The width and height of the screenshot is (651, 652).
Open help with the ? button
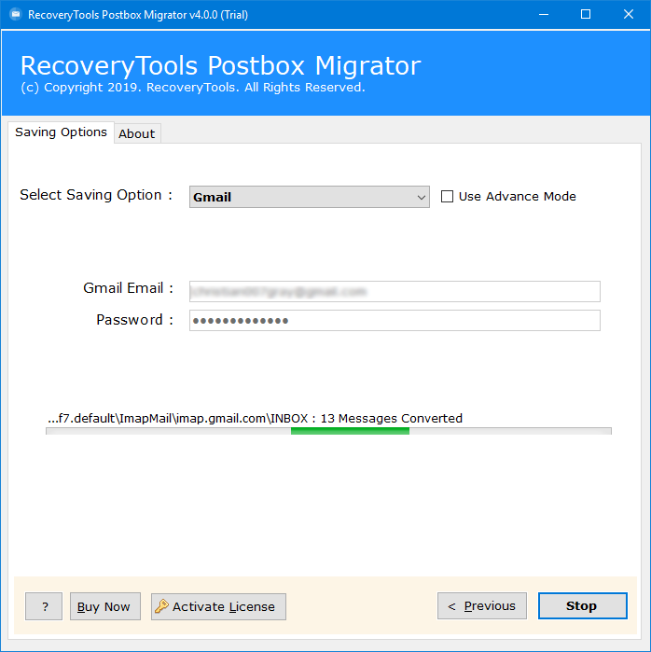(x=44, y=606)
